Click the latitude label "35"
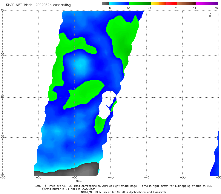Viewport: 221px width, 194px height. (x=2, y=54)
